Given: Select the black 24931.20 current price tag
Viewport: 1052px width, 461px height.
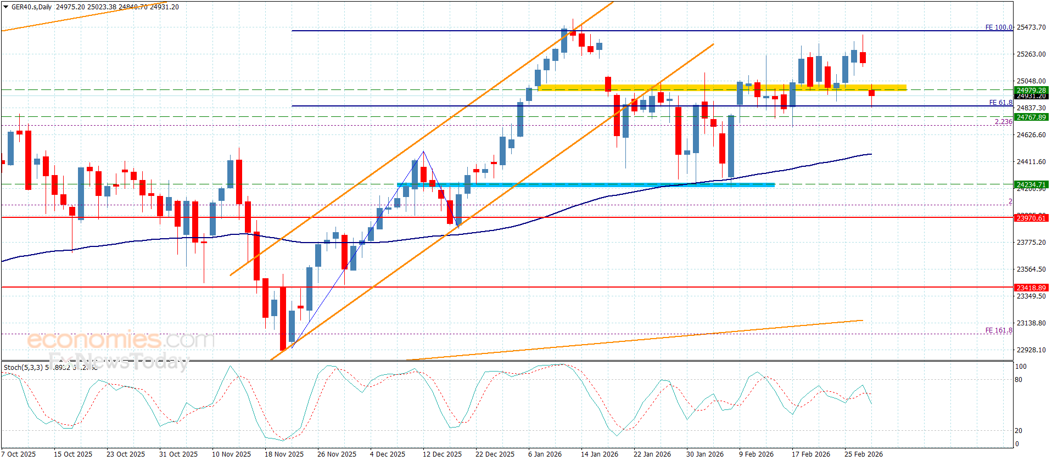Looking at the screenshot, I should (1031, 96).
